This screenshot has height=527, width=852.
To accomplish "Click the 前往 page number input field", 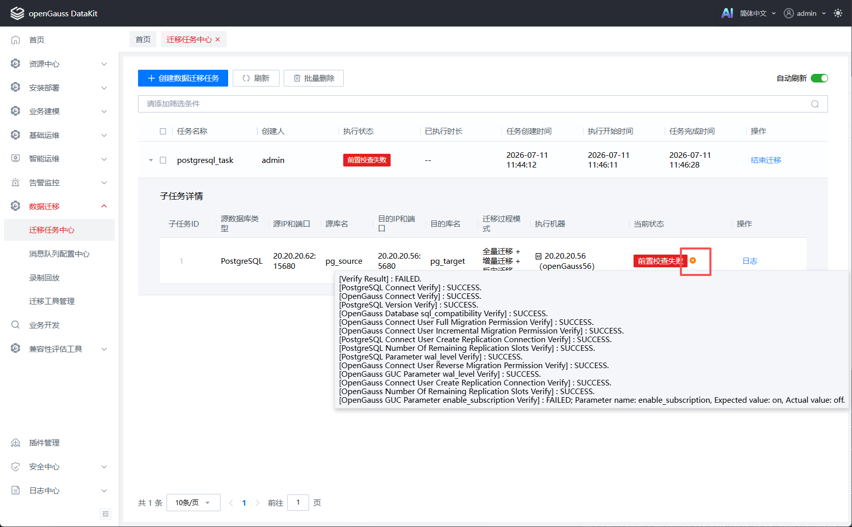I will pos(298,503).
